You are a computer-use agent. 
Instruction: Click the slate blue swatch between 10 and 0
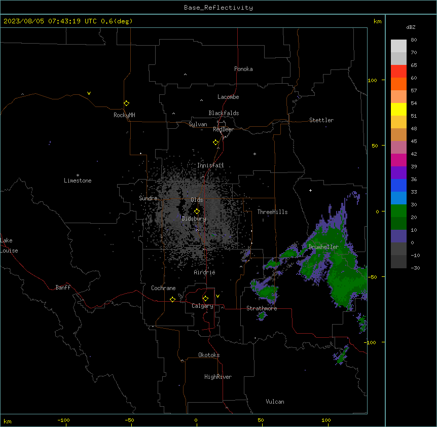click(x=398, y=236)
